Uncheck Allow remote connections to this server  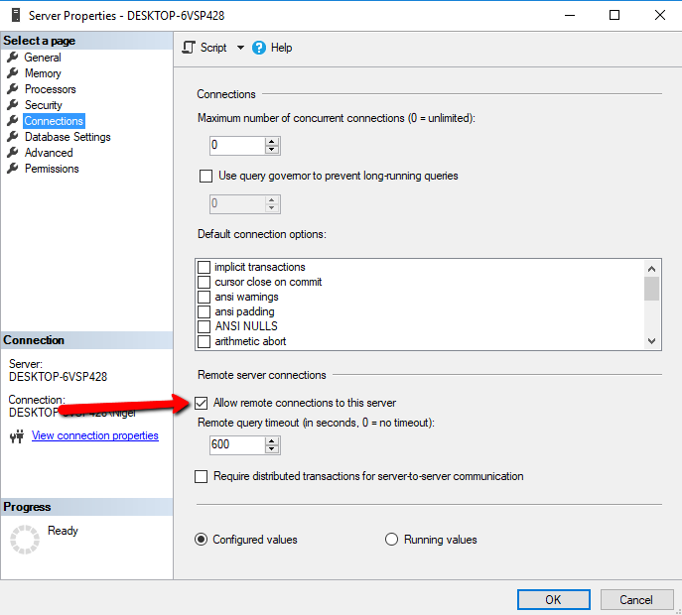[203, 403]
